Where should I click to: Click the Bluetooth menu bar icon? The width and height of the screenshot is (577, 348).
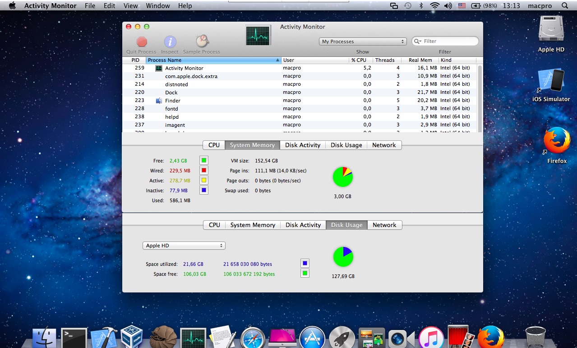pos(421,6)
